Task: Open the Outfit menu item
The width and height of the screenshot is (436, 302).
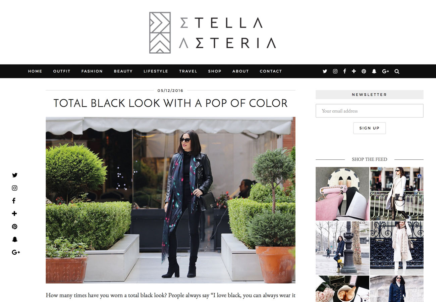Action: tap(62, 71)
